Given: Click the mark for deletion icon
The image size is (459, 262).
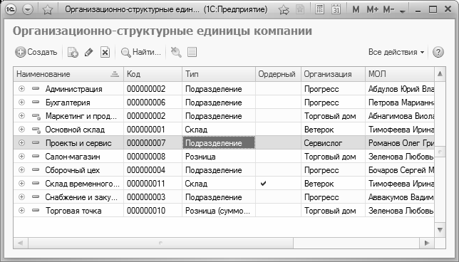Looking at the screenshot, I should (105, 53).
